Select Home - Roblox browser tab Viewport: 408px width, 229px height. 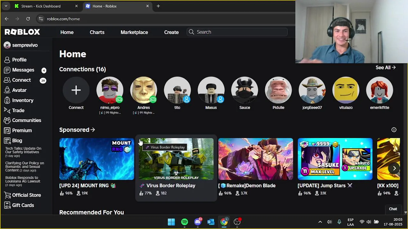point(117,6)
